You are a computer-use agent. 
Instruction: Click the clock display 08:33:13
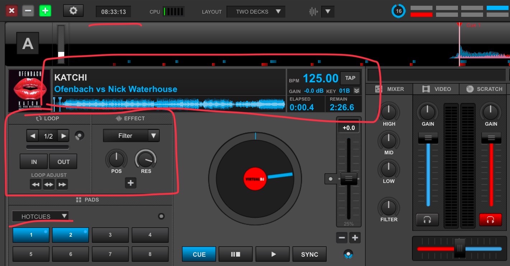point(113,11)
